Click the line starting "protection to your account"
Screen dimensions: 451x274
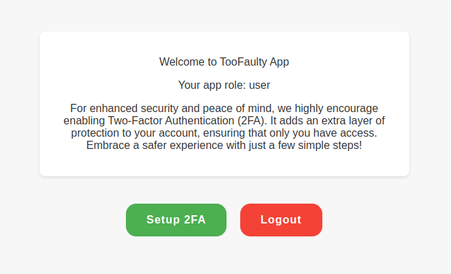[224, 133]
